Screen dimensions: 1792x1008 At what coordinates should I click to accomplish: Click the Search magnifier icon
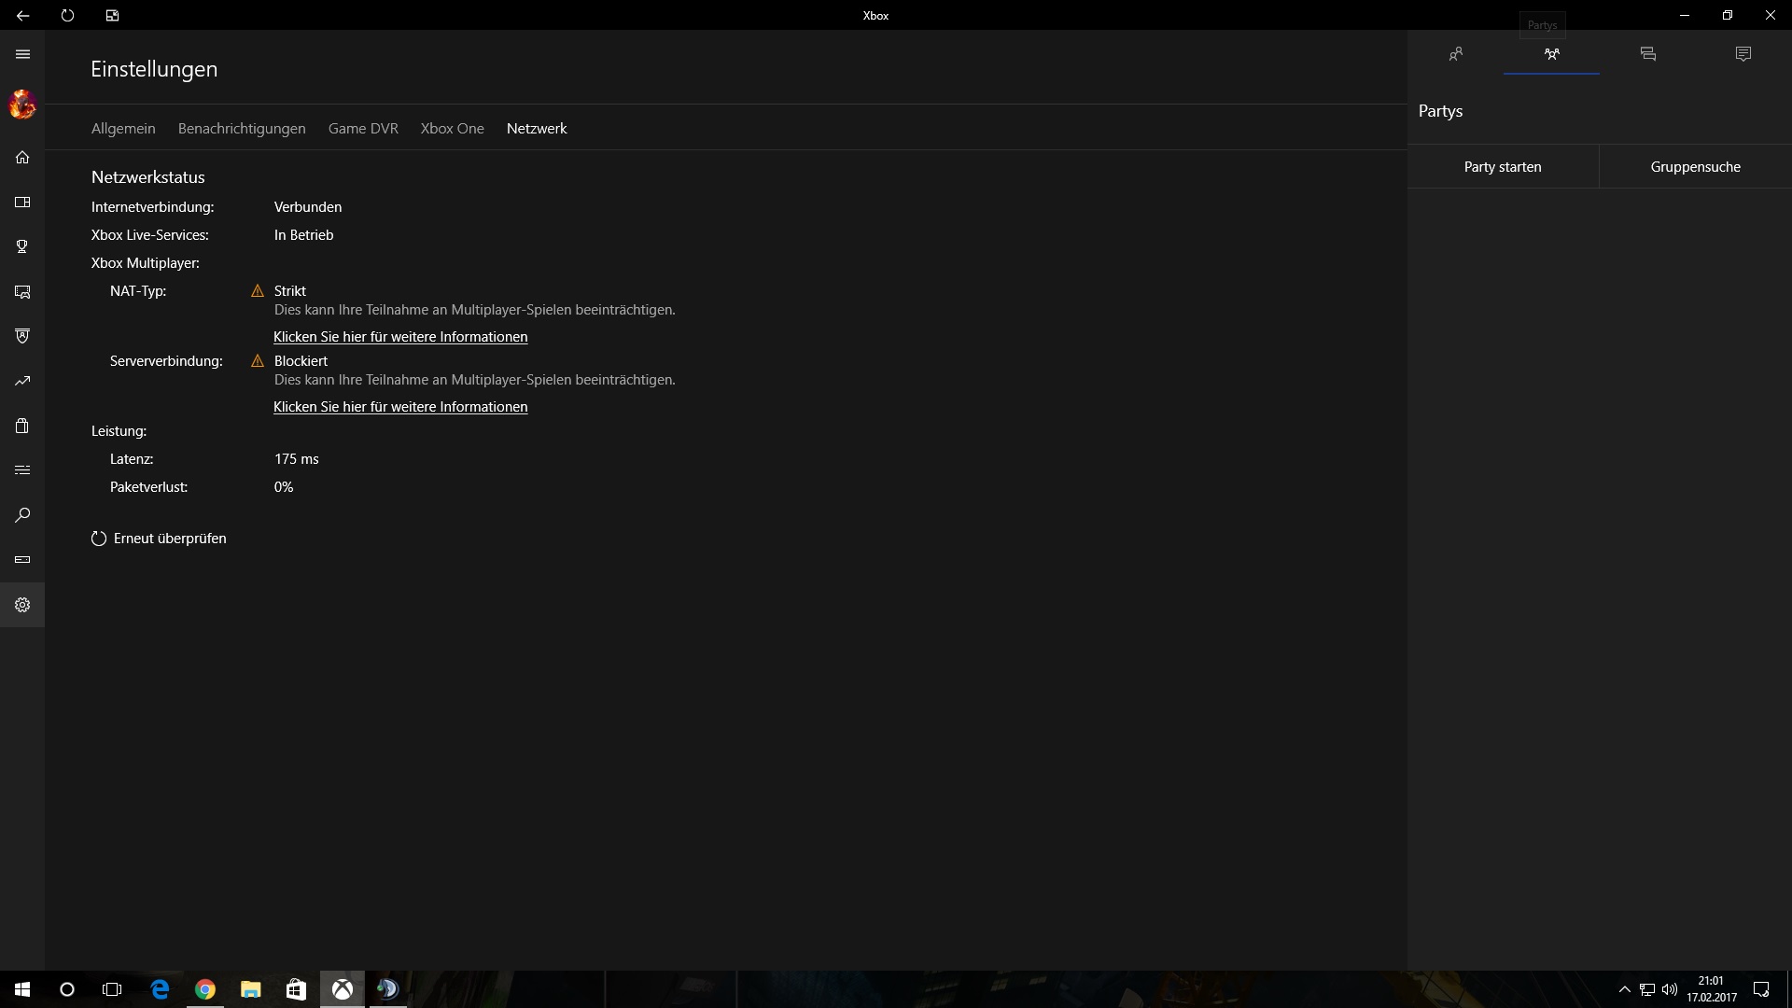tap(22, 515)
